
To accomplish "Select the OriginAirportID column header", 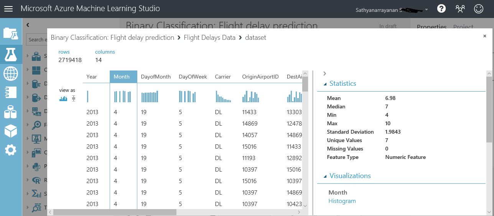I will tap(260, 77).
